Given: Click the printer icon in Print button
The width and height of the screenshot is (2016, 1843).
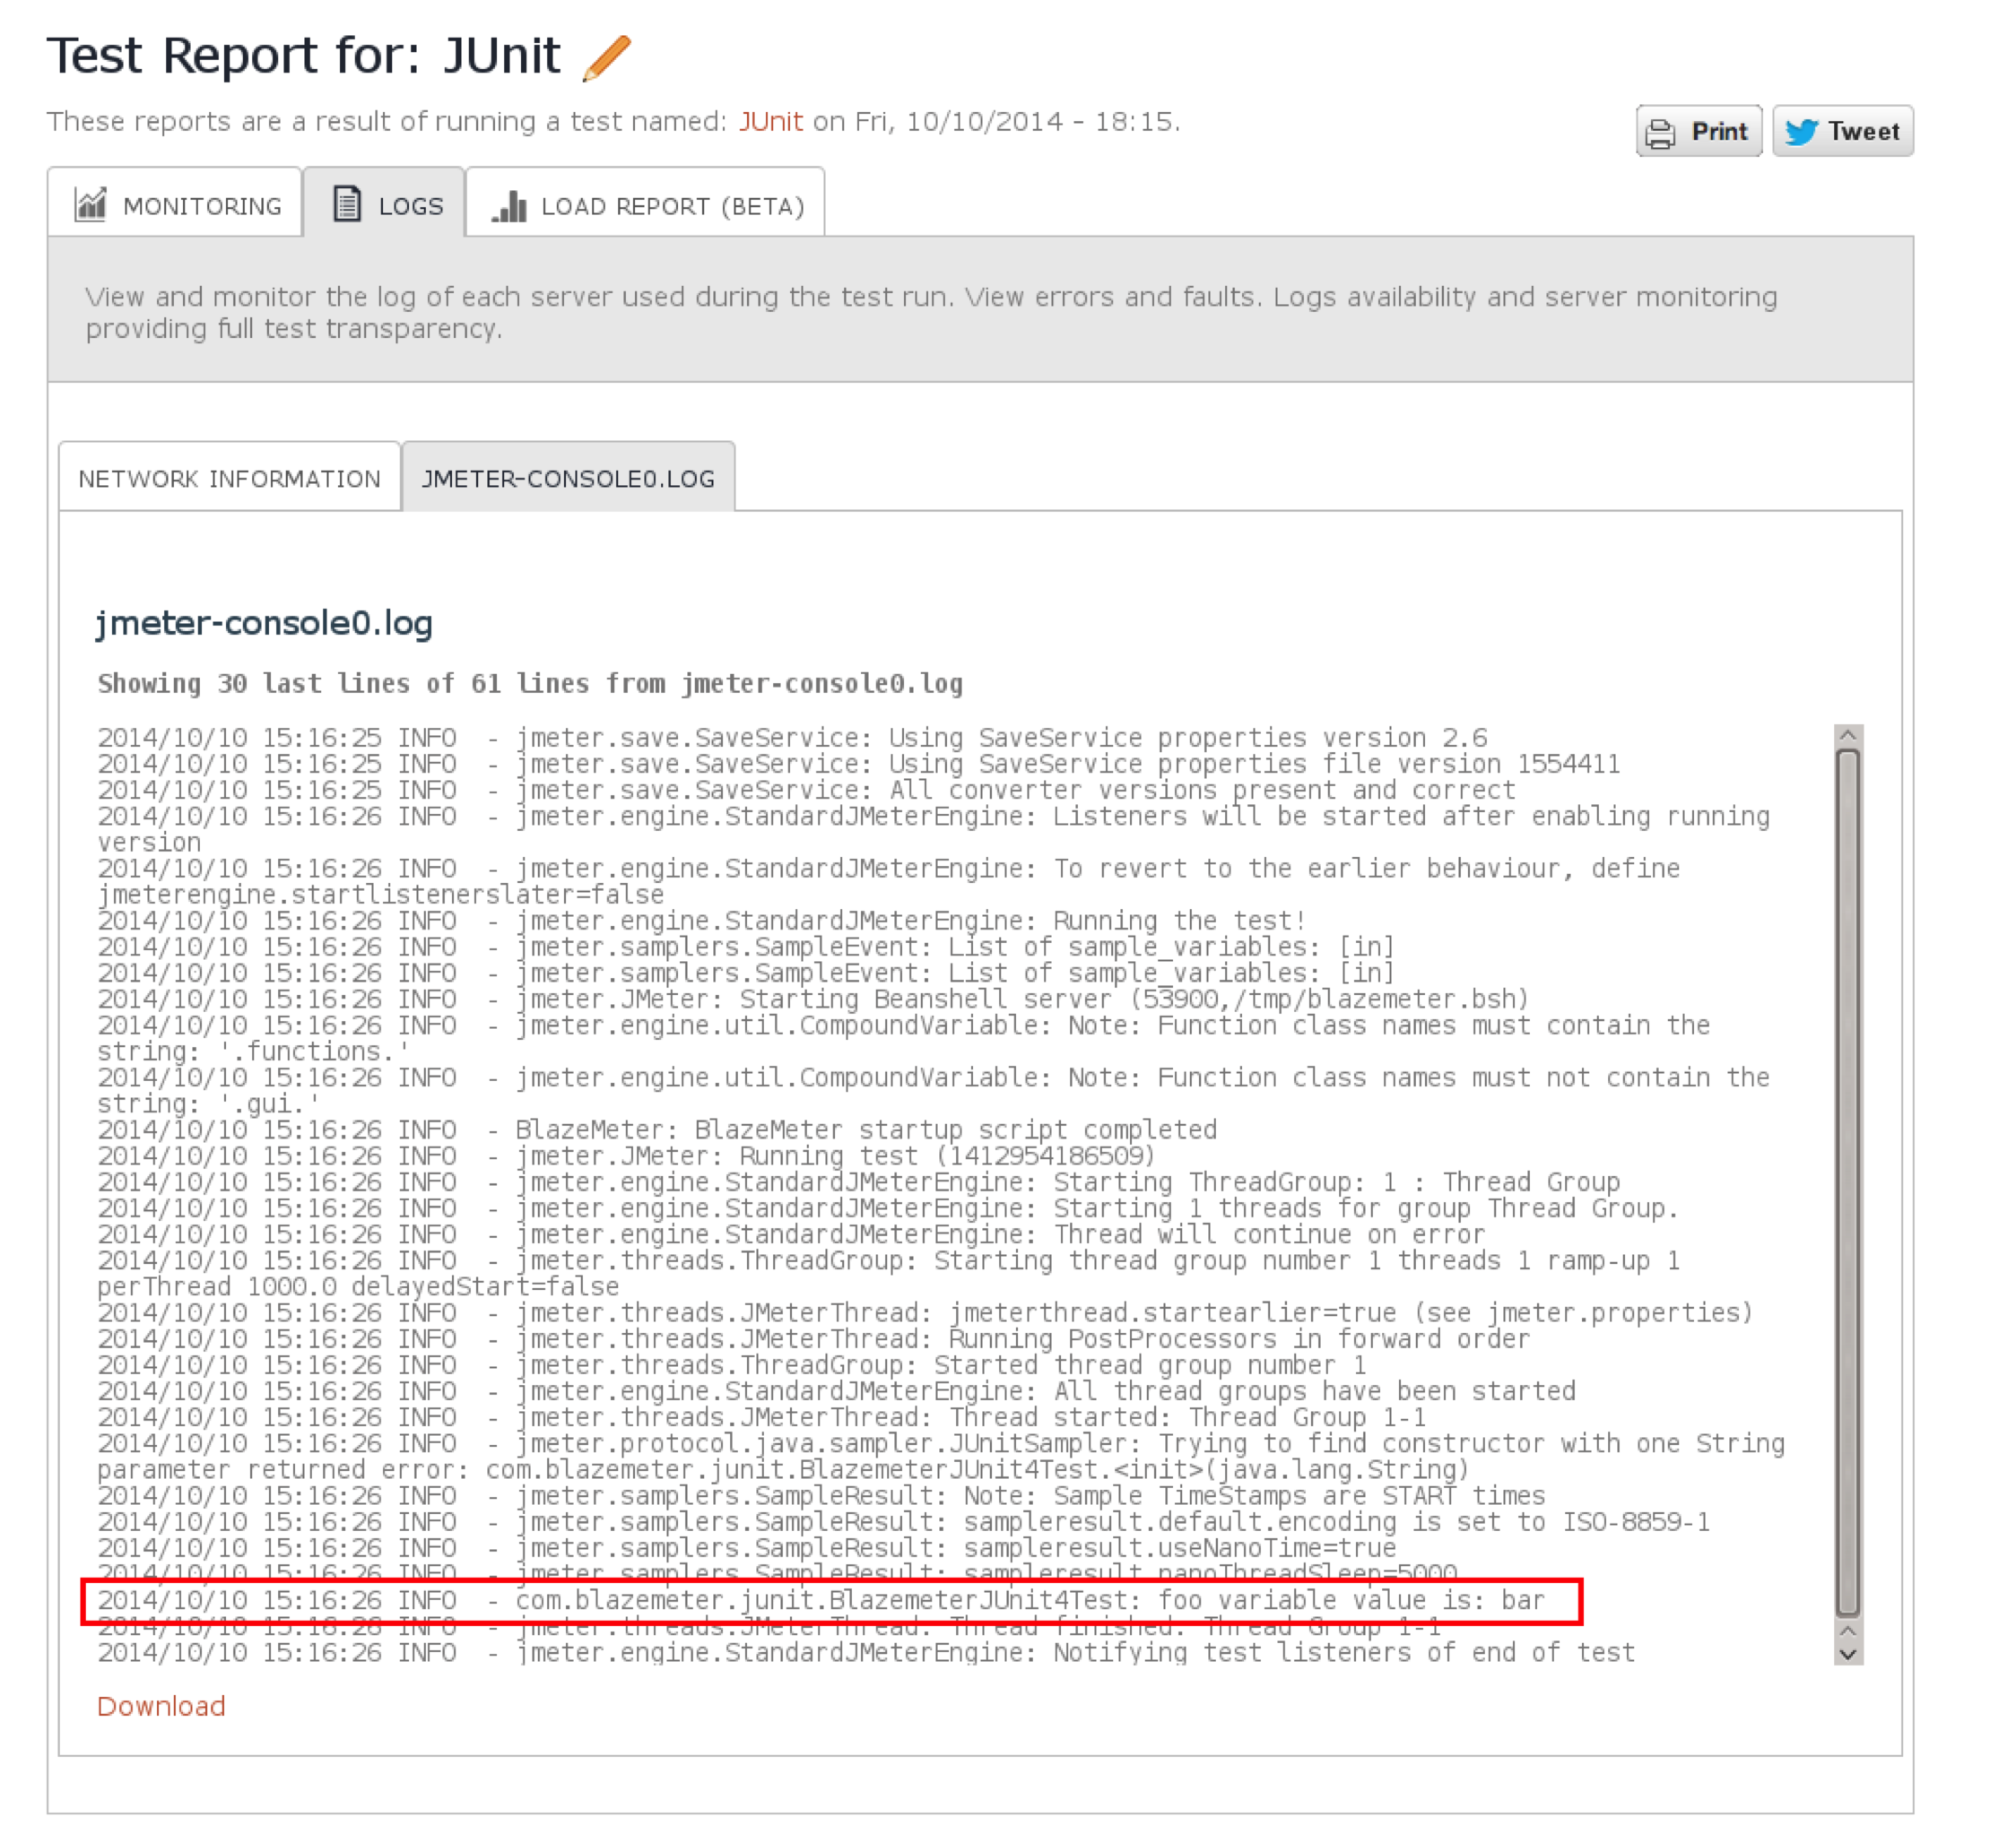Looking at the screenshot, I should [x=1661, y=133].
